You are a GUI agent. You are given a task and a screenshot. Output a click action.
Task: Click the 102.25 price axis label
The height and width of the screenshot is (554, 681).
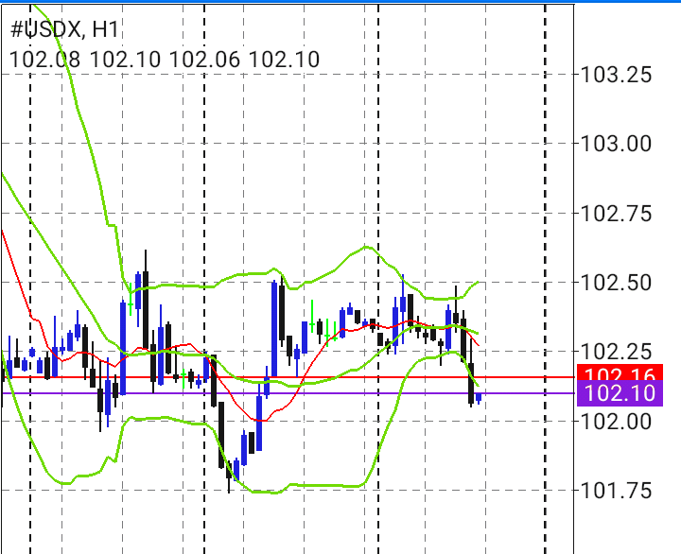[x=616, y=352]
